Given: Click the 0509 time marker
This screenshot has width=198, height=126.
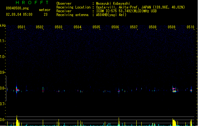Looking at the screenshot, I should tap(172, 27).
